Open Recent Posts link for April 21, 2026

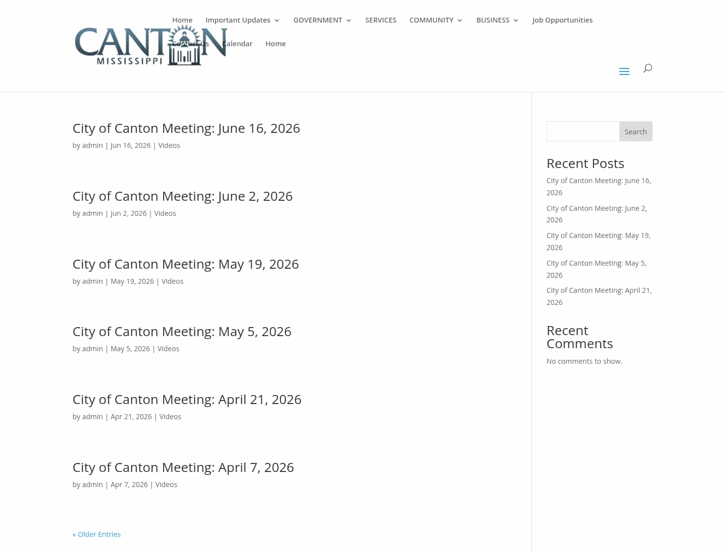tap(599, 296)
